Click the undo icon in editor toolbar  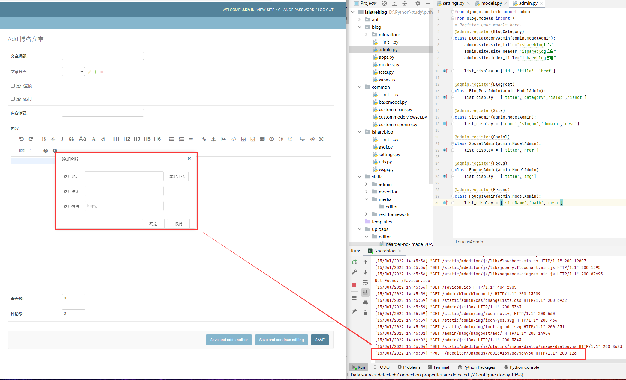21,139
